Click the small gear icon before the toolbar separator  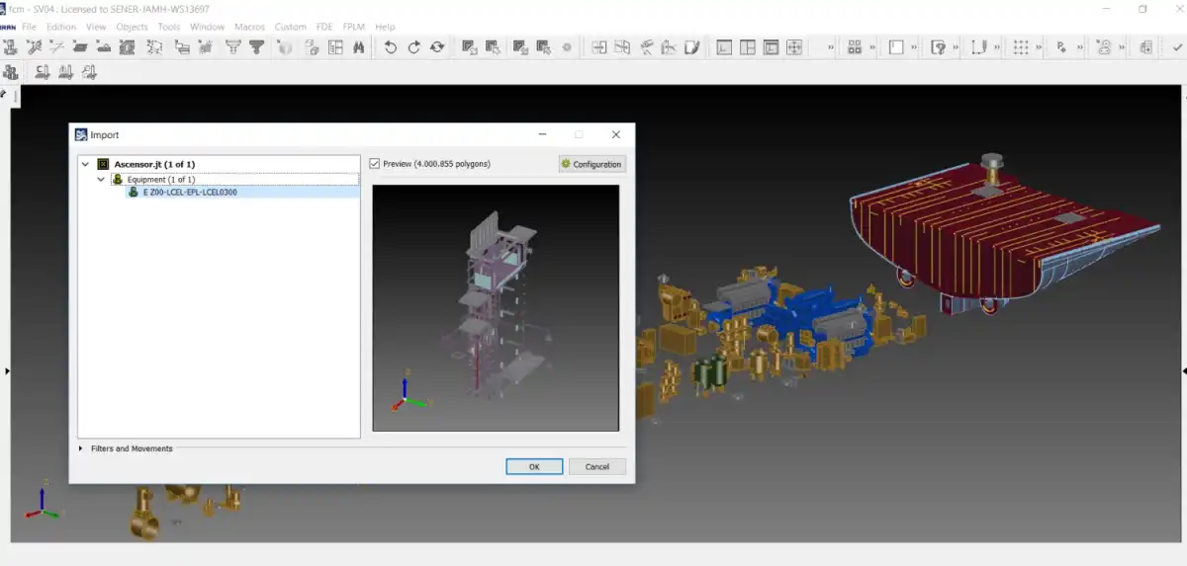567,47
